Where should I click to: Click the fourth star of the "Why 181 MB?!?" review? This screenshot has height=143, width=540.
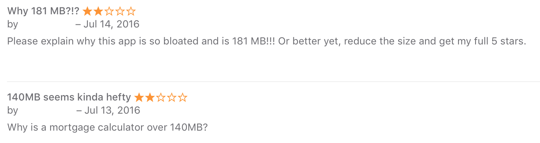coord(120,11)
